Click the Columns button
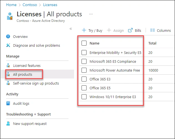The image size is (175, 139). (161, 30)
